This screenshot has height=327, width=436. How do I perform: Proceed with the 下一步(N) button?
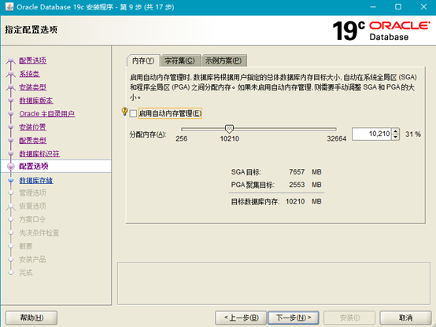coord(294,318)
